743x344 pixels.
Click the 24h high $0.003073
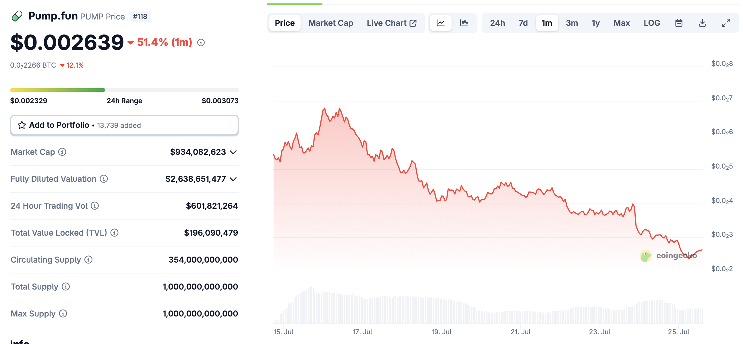[x=220, y=101]
